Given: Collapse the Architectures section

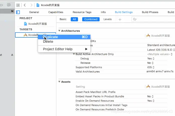Looking at the screenshot, I should tap(59, 31).
